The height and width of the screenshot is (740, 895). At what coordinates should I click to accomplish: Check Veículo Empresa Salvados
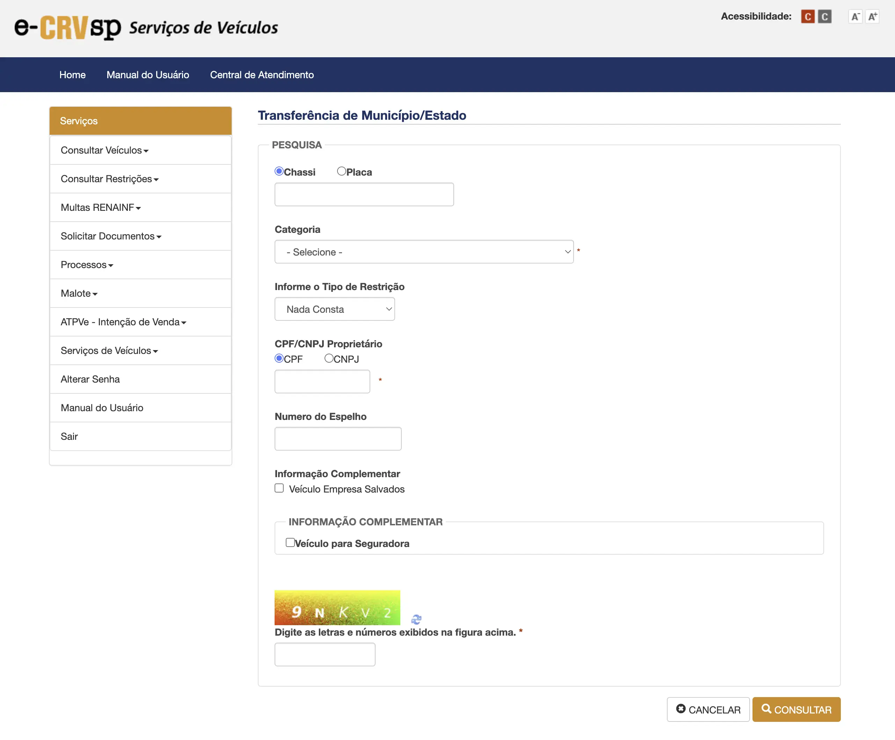click(x=279, y=488)
